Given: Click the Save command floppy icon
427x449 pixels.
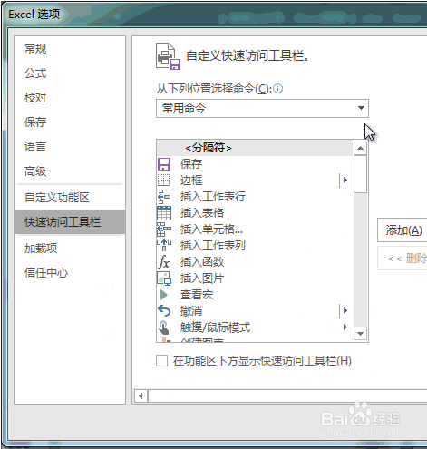Looking at the screenshot, I should pos(164,164).
